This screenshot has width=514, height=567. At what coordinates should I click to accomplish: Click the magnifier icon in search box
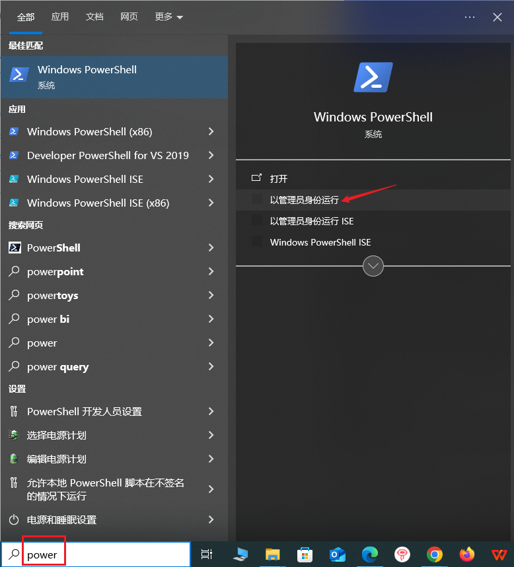click(x=14, y=554)
